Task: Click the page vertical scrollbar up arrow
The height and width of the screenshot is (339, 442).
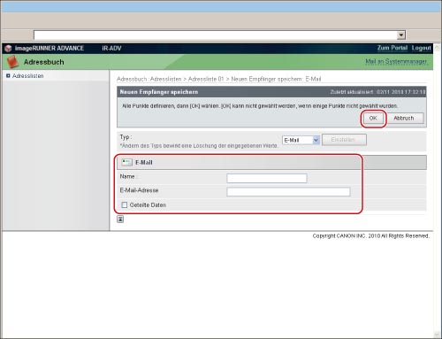Action: tap(437, 47)
